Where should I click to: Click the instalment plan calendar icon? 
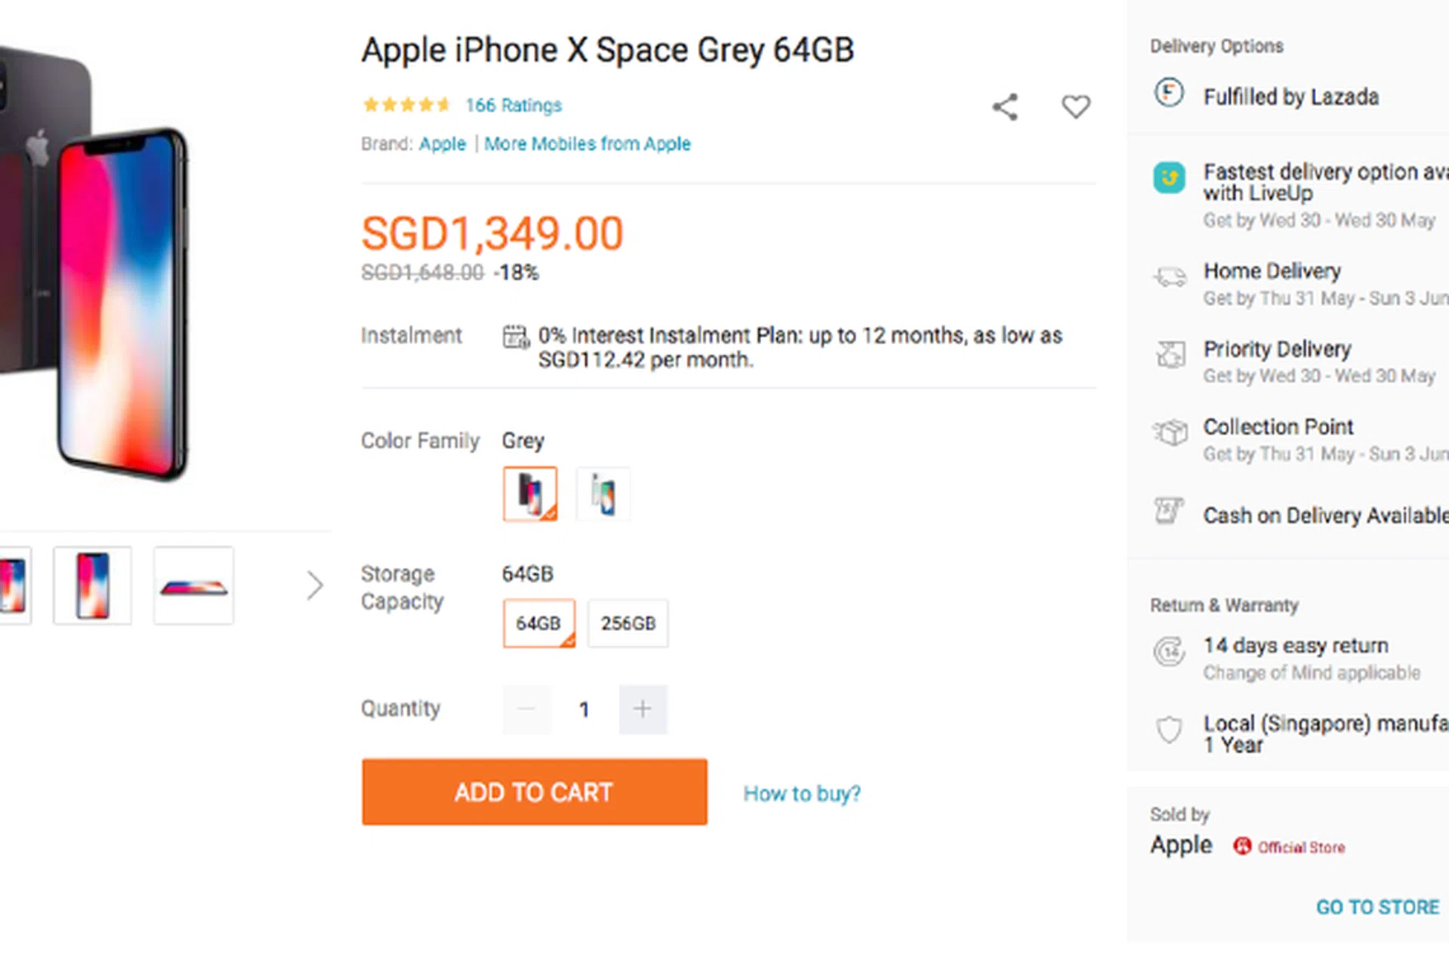click(x=515, y=337)
